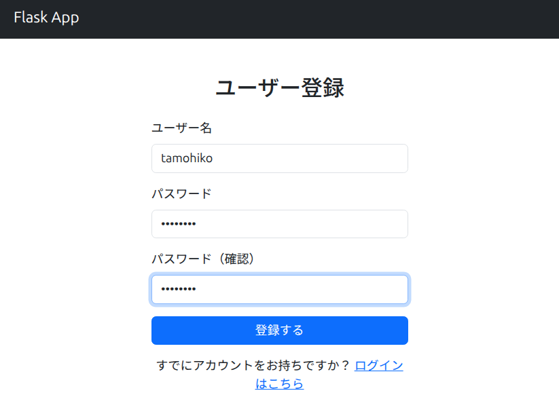The width and height of the screenshot is (559, 395).
Task: Click the masked dots in the パスワード field
Action: (x=178, y=224)
